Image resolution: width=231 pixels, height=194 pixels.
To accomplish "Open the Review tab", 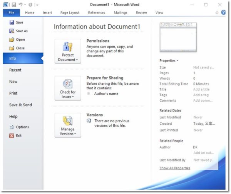I will click(x=141, y=13).
